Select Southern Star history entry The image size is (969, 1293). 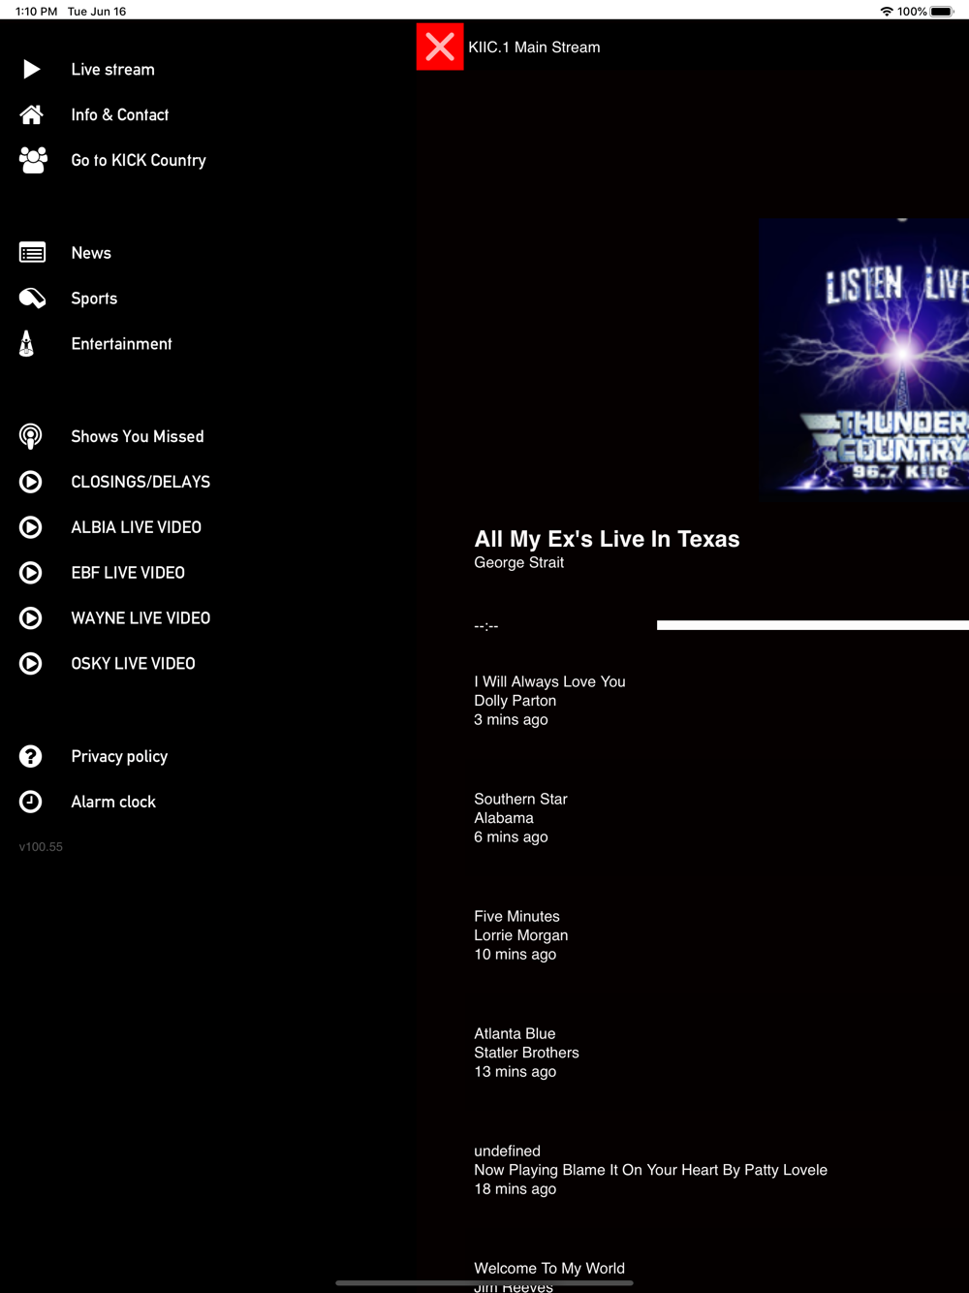click(520, 818)
